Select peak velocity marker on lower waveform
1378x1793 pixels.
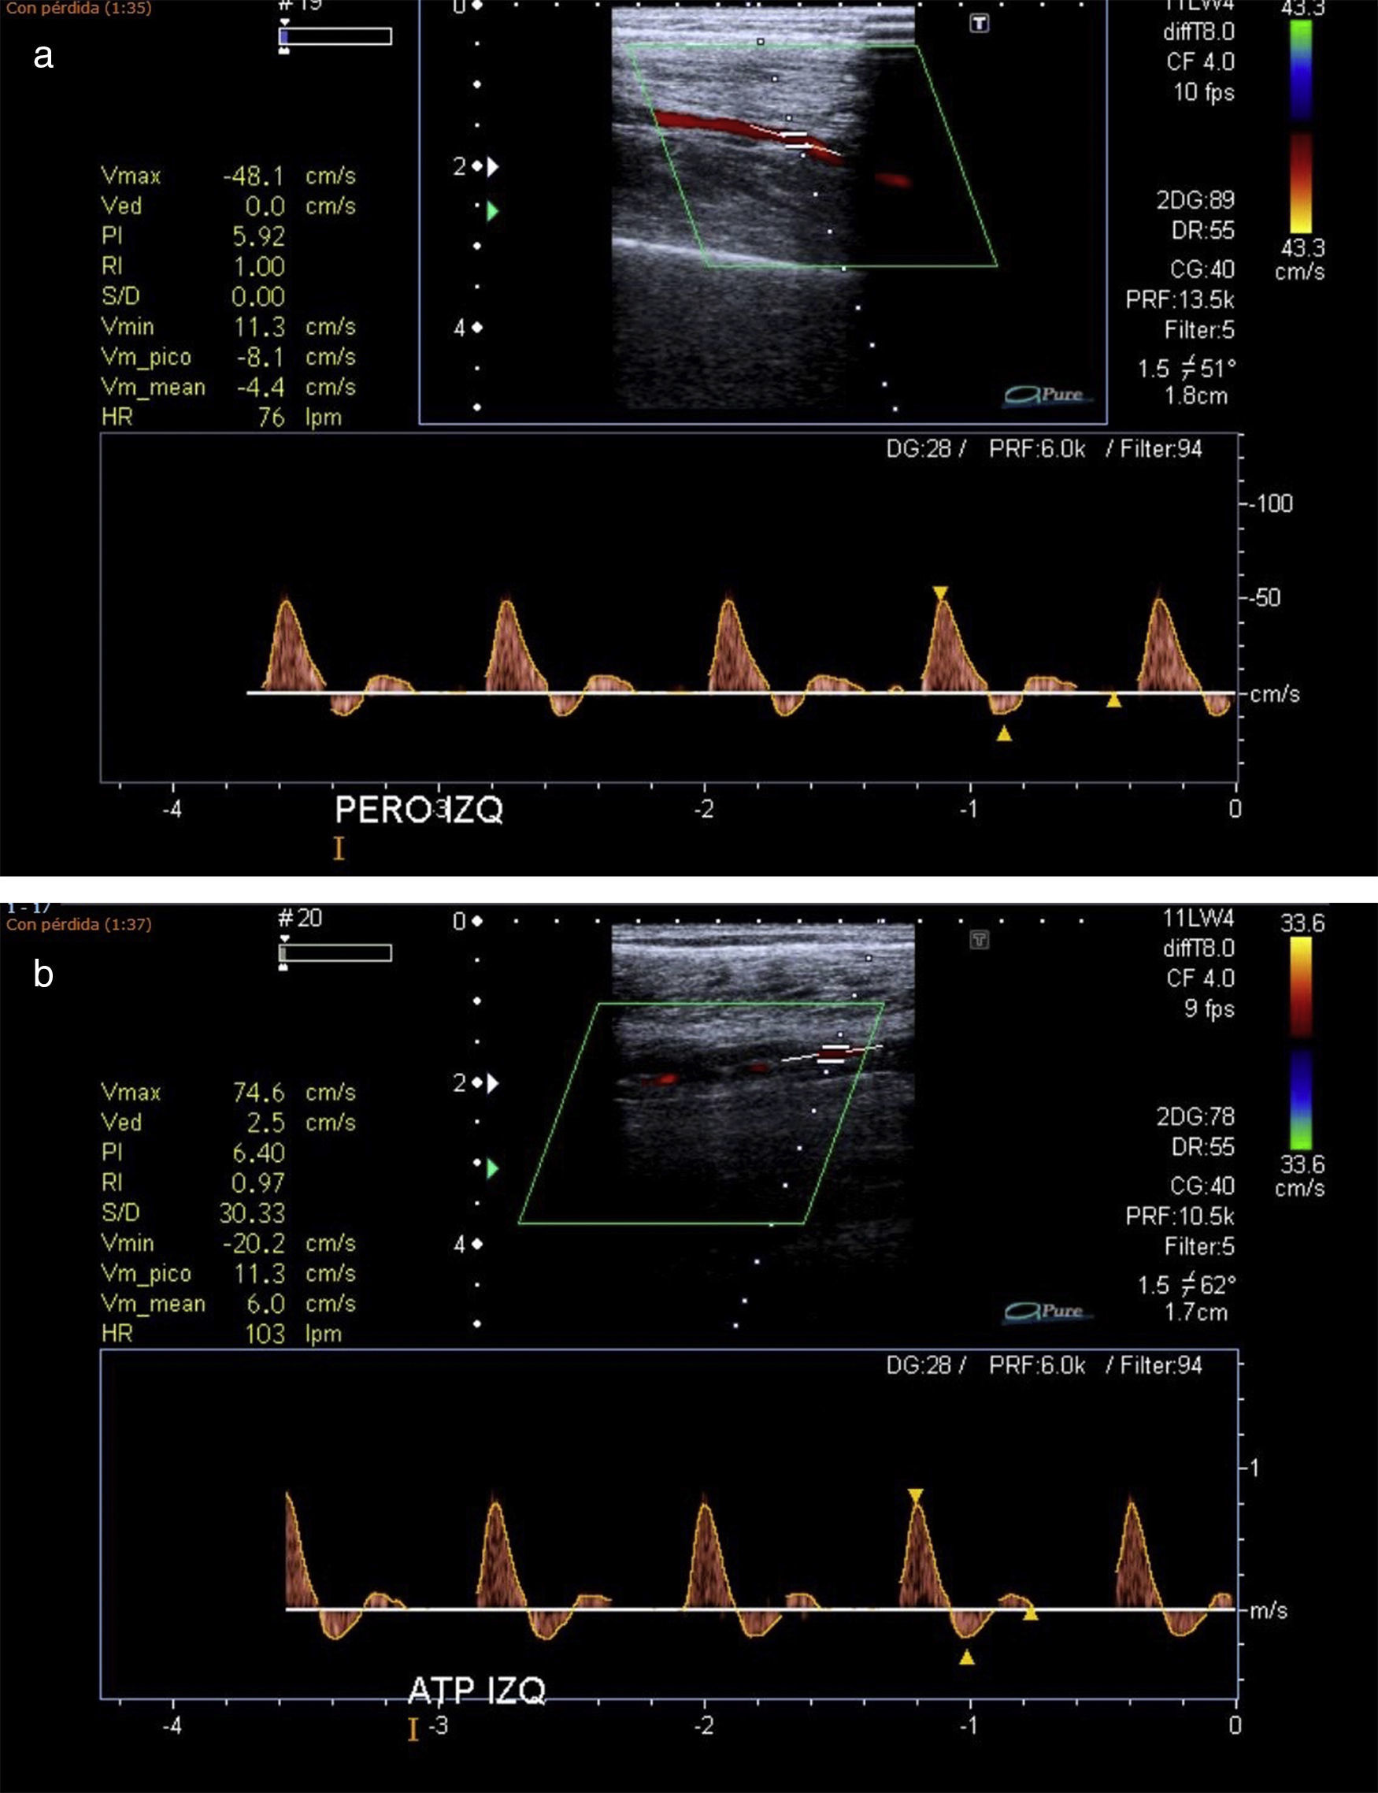coord(915,1496)
